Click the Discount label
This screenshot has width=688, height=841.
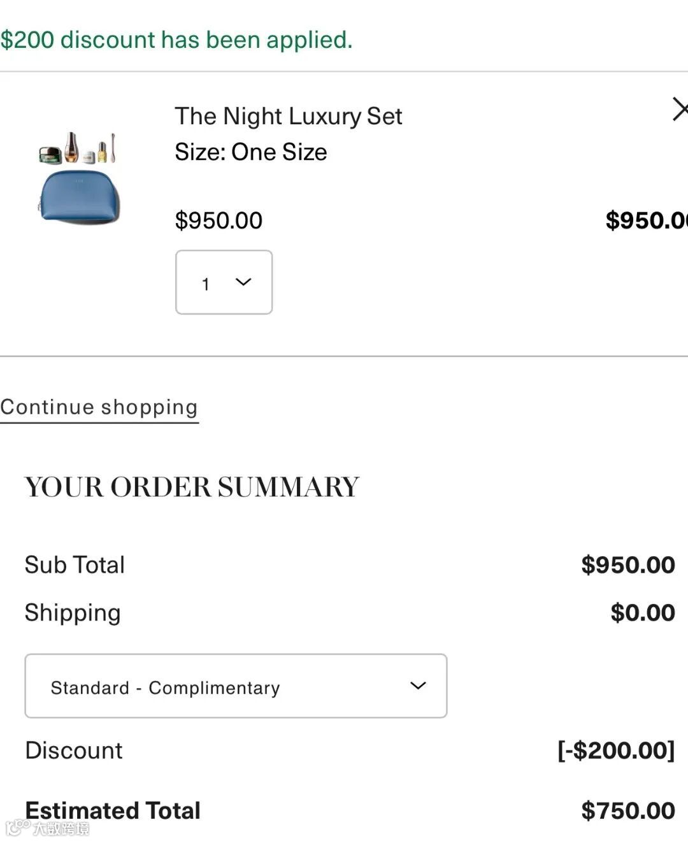(74, 751)
